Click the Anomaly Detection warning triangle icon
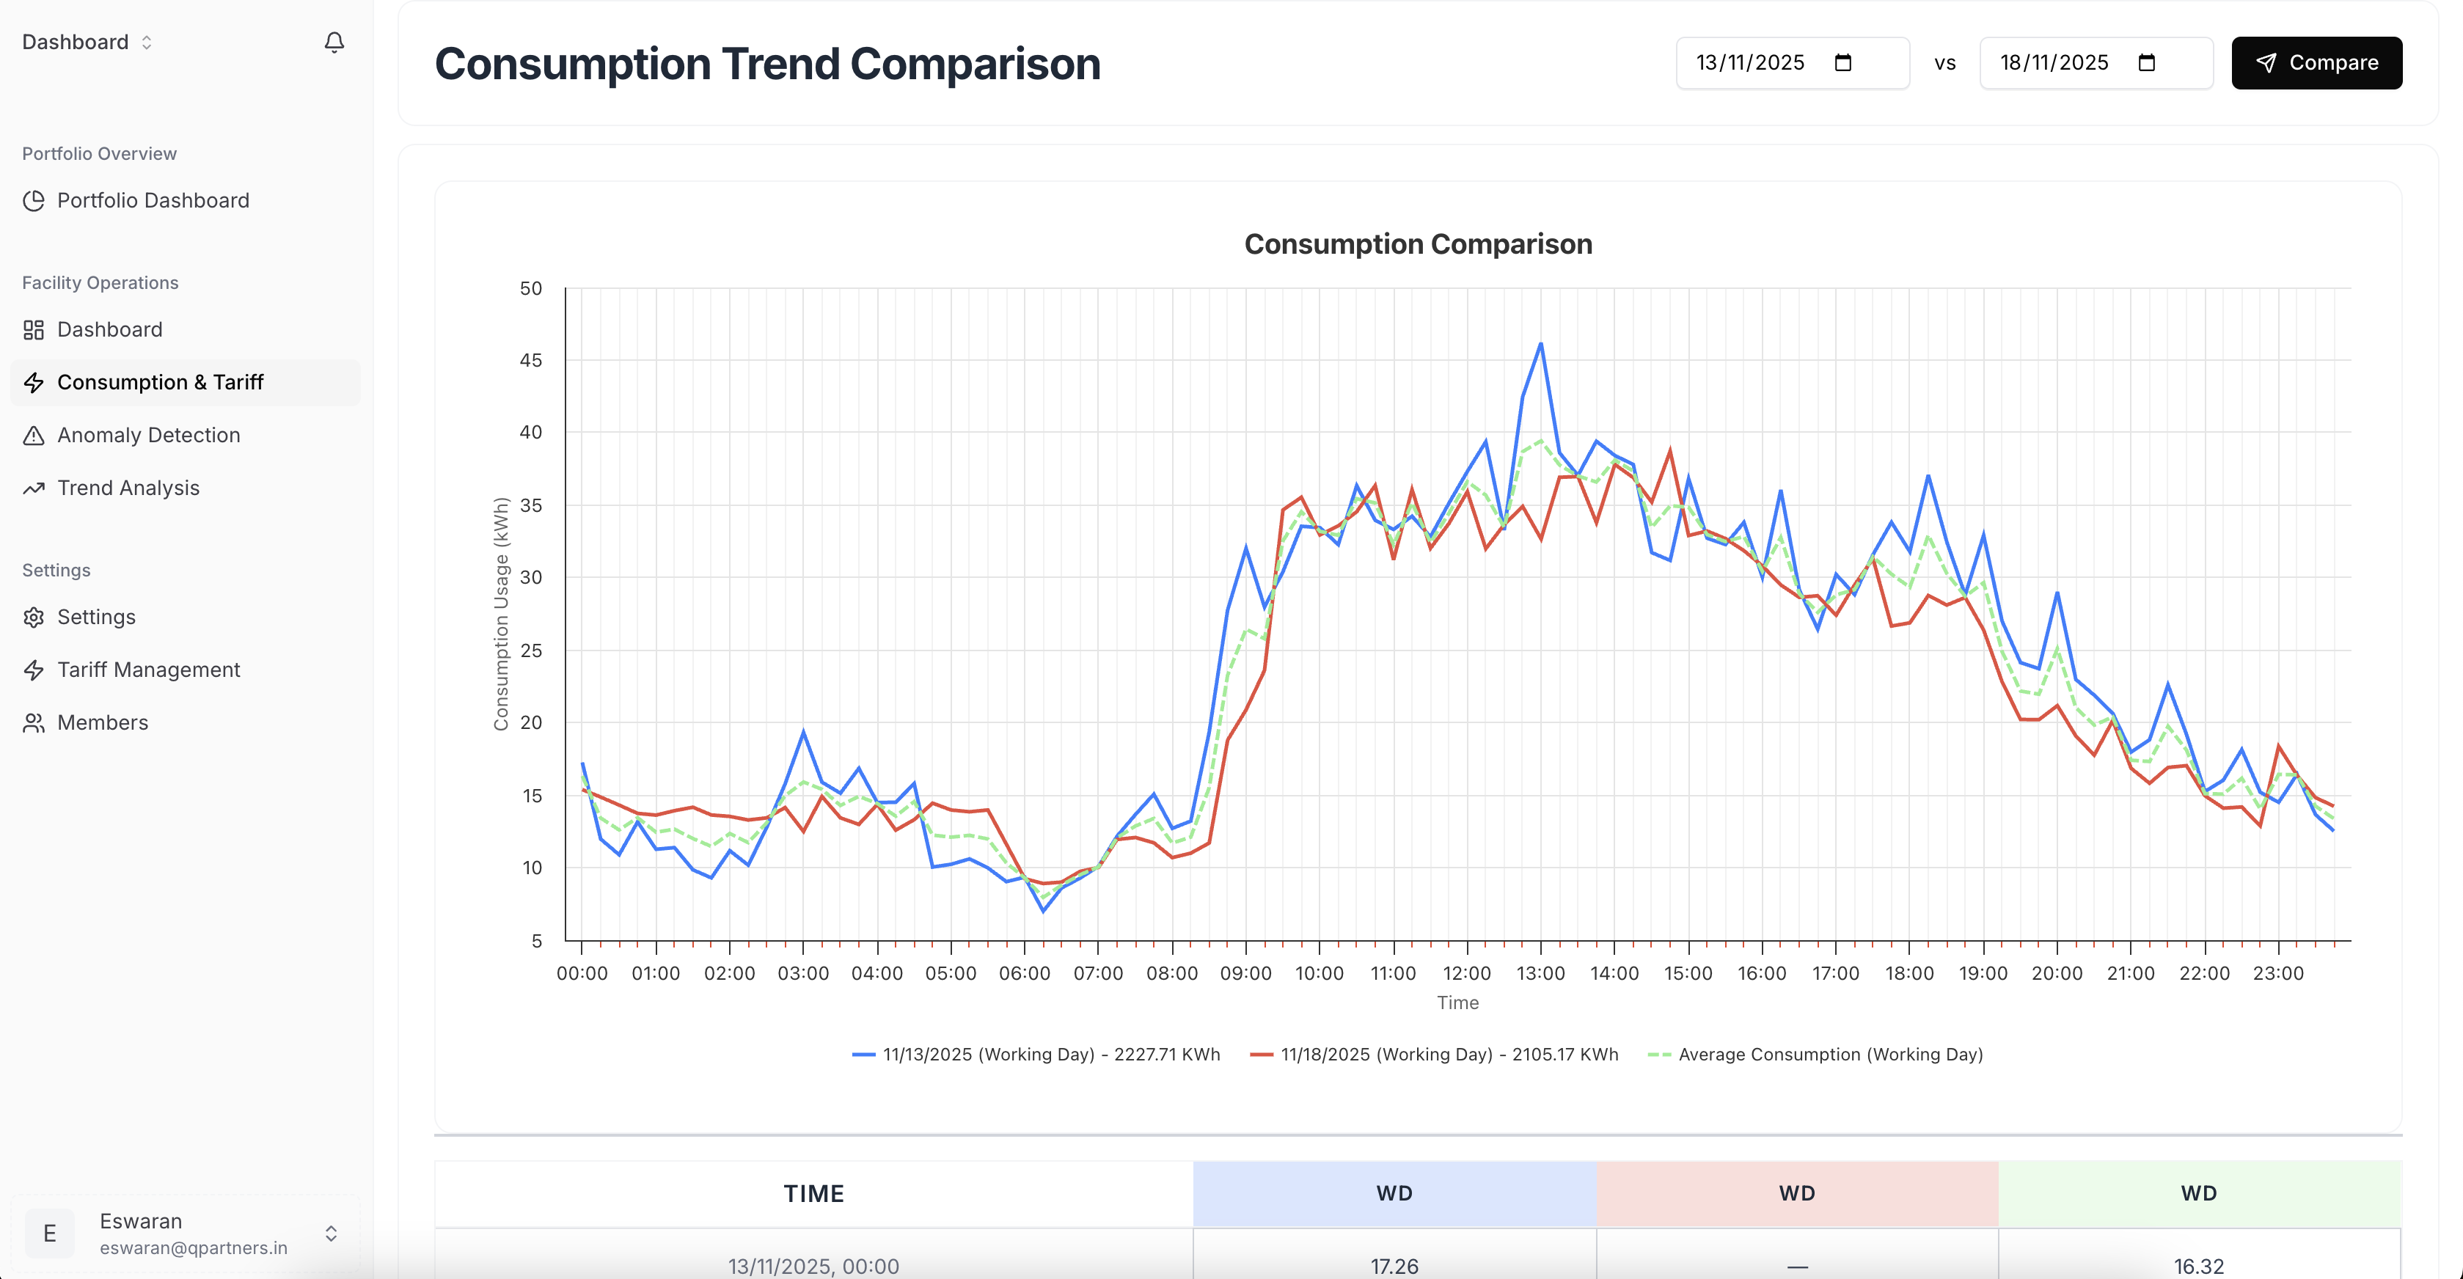This screenshot has width=2463, height=1279. [34, 436]
